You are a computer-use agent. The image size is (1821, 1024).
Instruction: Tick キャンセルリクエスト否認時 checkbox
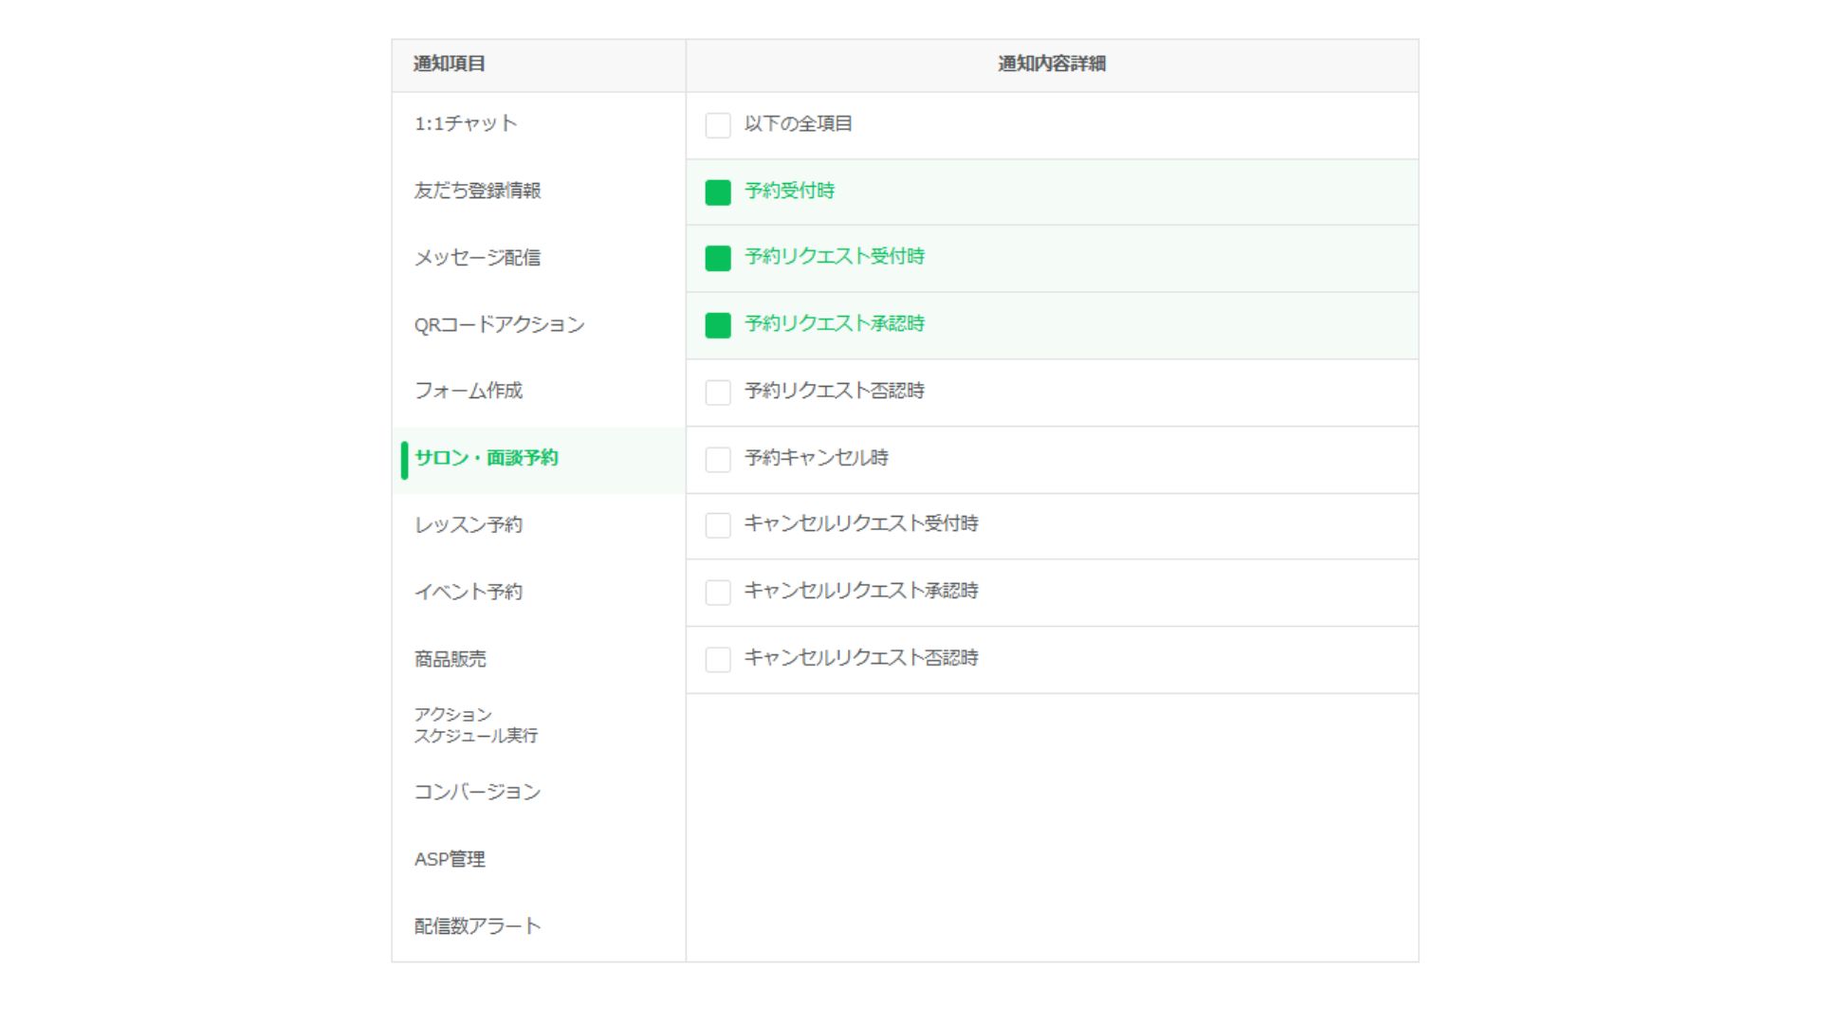click(x=718, y=660)
